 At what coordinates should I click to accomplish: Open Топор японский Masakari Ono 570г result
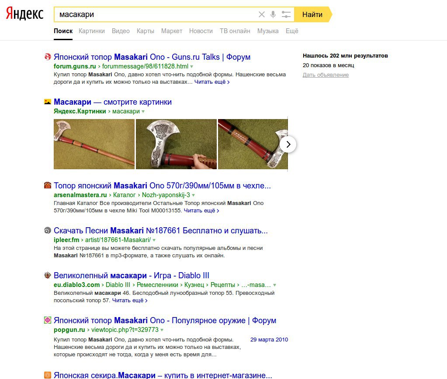coord(162,185)
